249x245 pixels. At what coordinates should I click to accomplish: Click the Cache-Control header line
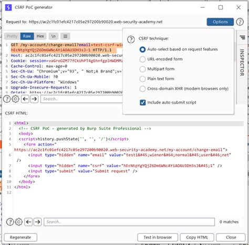[x=39, y=66]
